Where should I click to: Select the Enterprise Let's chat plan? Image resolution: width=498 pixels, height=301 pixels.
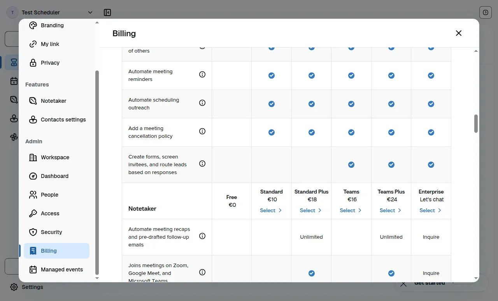pos(431,210)
